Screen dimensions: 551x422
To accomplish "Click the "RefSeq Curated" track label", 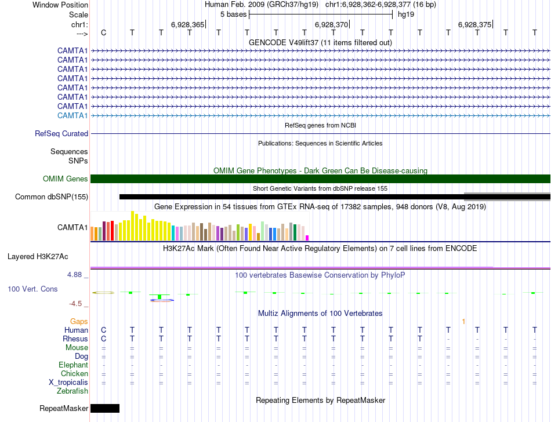I will tap(61, 134).
